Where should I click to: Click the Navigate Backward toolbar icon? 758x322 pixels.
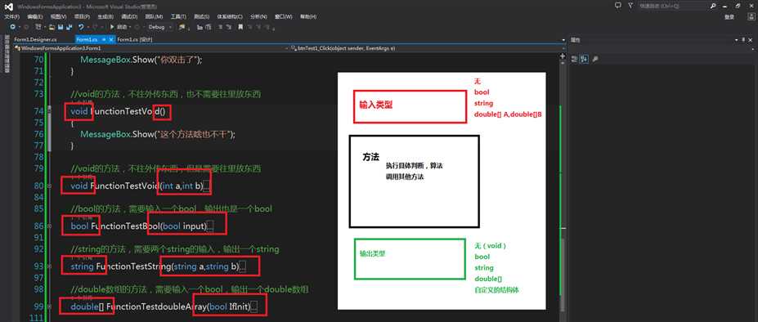tap(12, 27)
